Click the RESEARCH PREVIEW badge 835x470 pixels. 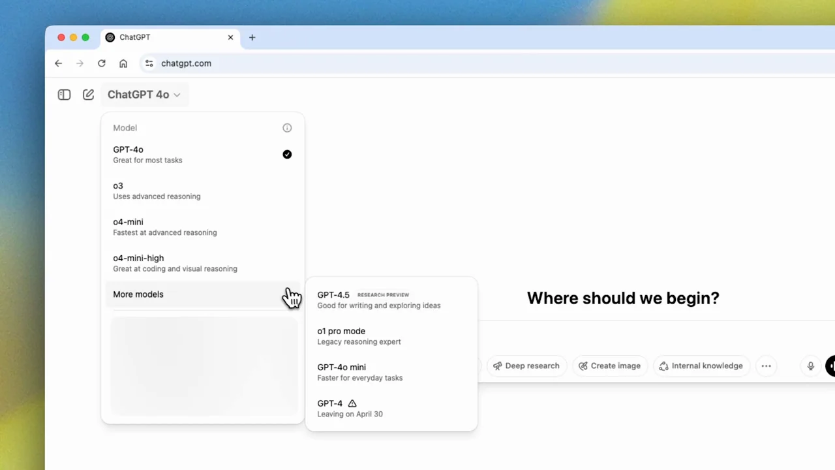(x=383, y=295)
